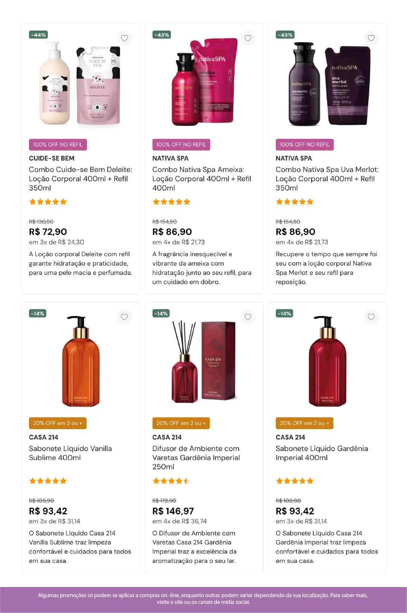Favorite the Cuide-se Bem Deleite combo
Screen dimensions: 407x613
pos(124,38)
